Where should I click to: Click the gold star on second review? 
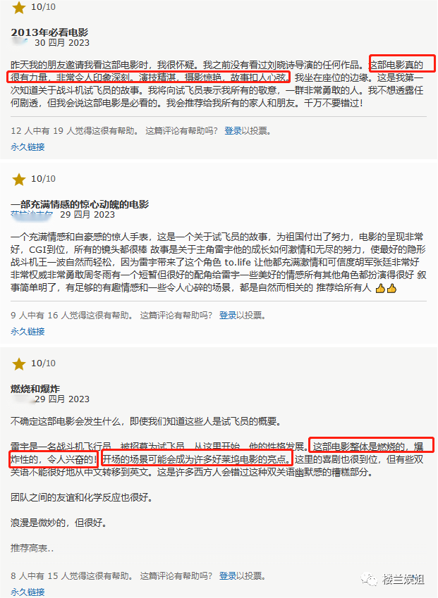point(19,179)
